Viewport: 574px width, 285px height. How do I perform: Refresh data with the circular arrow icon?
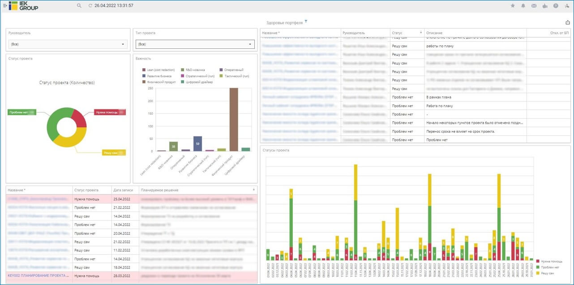coord(90,6)
